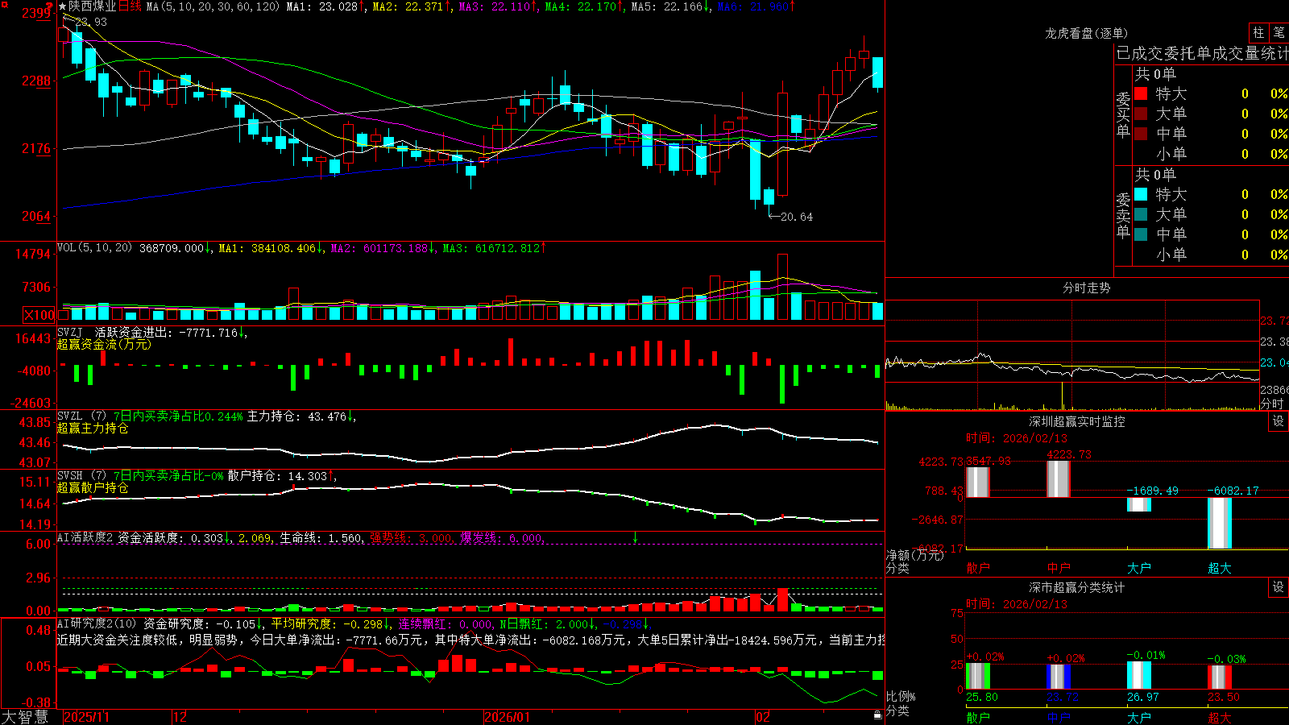Select the 大户 bar showing -1689.49
Viewport: 1289px width, 725px height.
[1138, 504]
